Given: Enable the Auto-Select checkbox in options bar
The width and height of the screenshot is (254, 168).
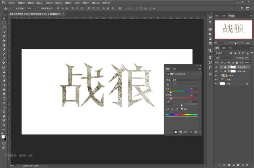Looking at the screenshot, I should (13, 8).
